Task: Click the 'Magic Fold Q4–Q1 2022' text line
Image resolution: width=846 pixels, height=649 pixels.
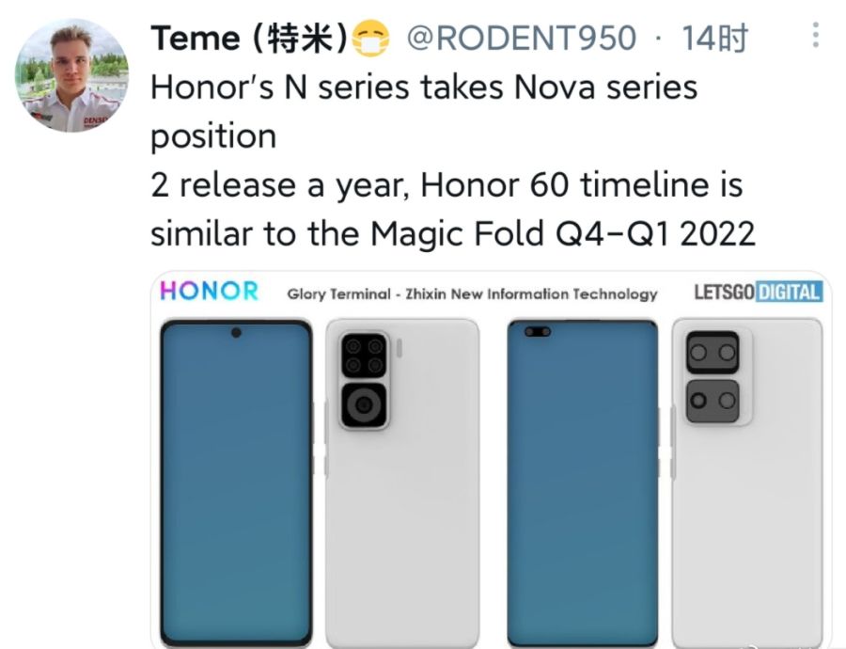Action: pos(563,233)
